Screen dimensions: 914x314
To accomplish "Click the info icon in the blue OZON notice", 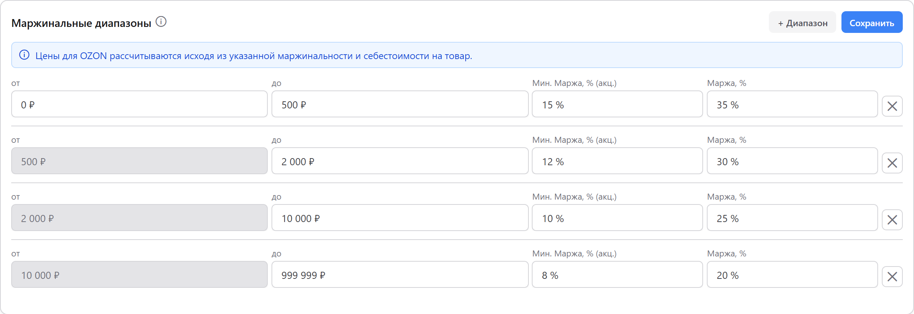I will point(24,55).
